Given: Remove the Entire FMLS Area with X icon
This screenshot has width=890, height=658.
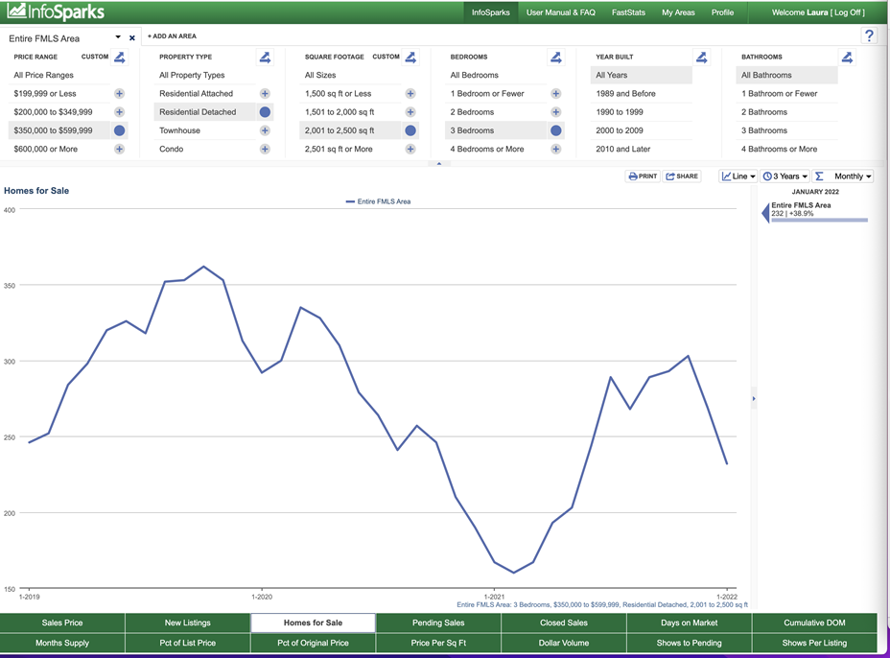Looking at the screenshot, I should [x=132, y=38].
